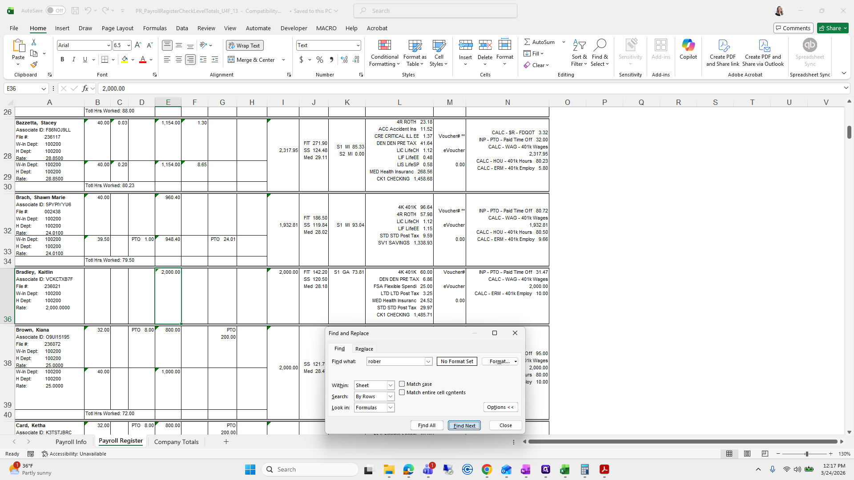This screenshot has height=480, width=854.
Task: Toggle Bold formatting in Font group
Action: click(62, 60)
